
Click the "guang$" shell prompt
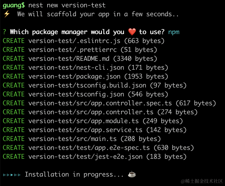[x=14, y=5]
